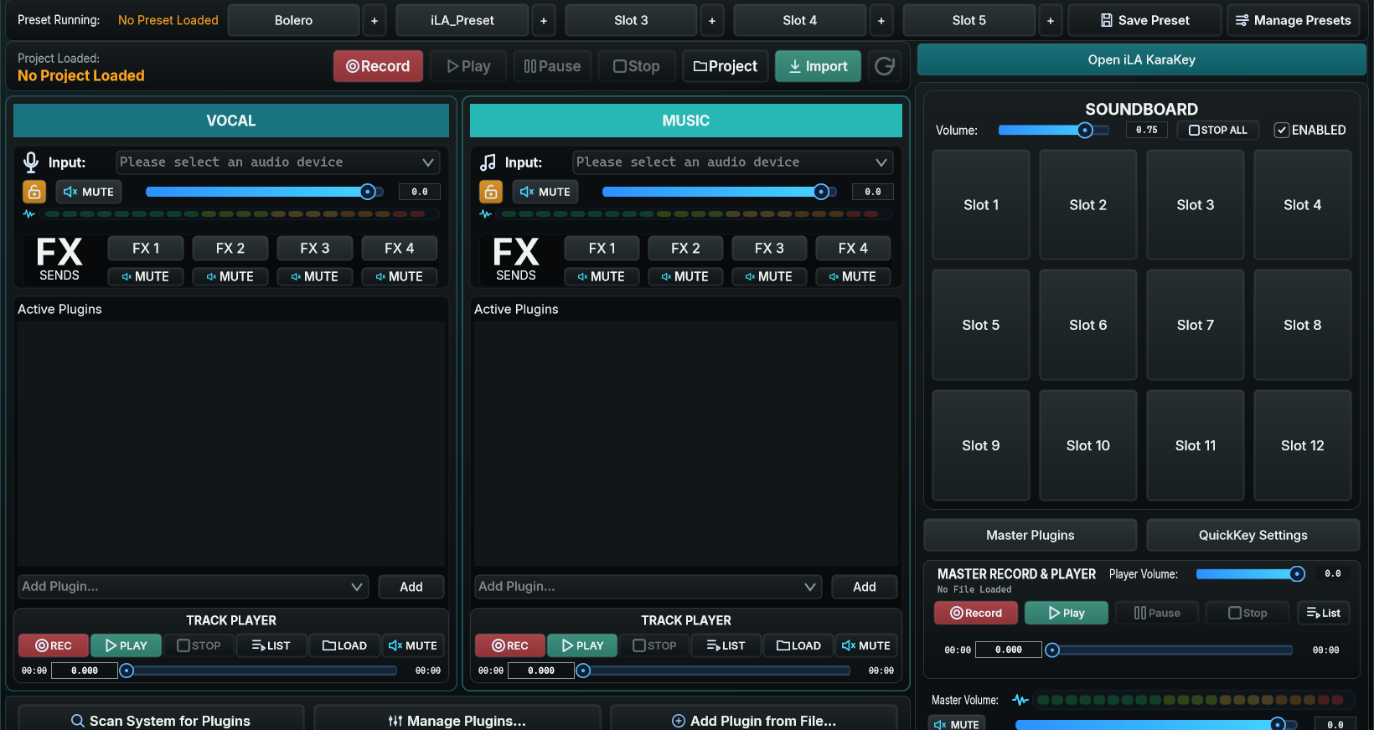Click plus button next to iLA_Preset

(544, 20)
